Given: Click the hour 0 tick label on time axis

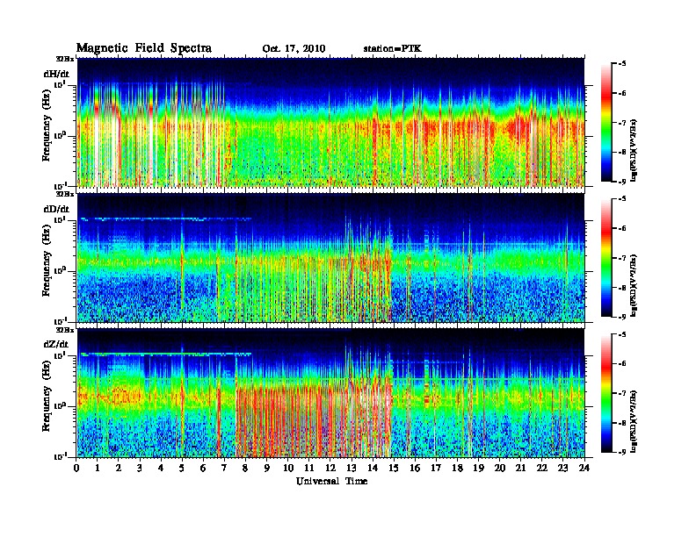Looking at the screenshot, I should coord(76,468).
